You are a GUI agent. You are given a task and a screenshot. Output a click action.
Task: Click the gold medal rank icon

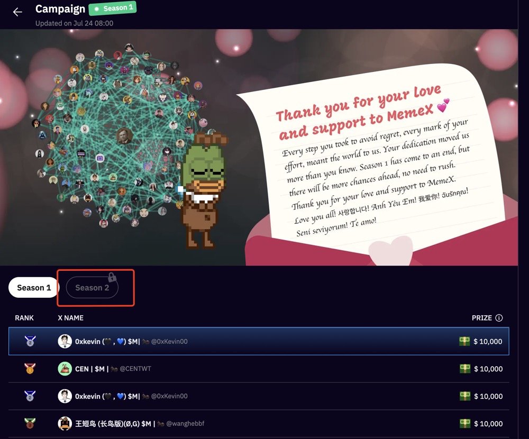pos(30,368)
